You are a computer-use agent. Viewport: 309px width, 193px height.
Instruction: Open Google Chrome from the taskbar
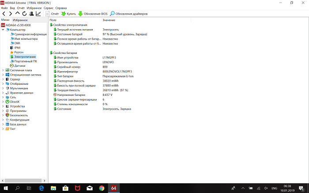[x=102, y=188]
